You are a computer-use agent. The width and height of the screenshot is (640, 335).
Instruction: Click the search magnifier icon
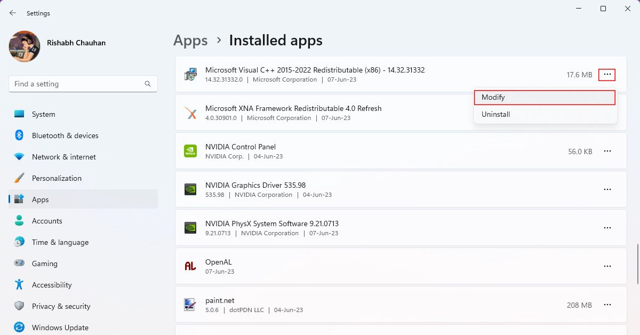(148, 84)
